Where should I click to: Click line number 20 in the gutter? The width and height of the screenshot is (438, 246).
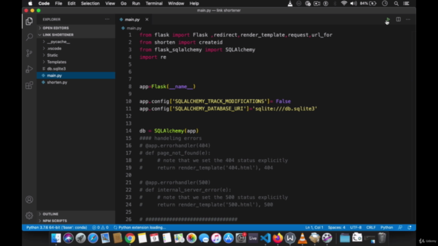pos(129,175)
